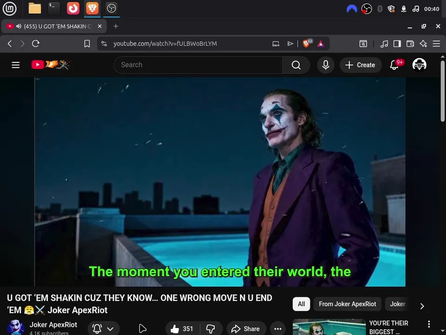Bookmark this page

click(87, 44)
